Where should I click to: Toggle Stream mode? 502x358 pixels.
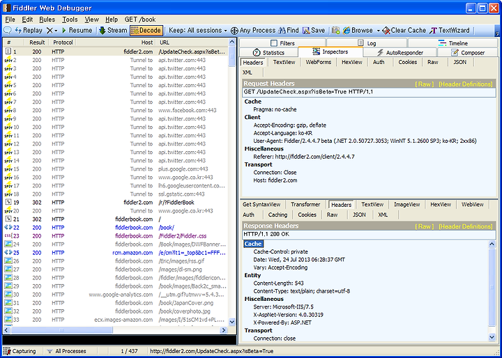[x=113, y=31]
